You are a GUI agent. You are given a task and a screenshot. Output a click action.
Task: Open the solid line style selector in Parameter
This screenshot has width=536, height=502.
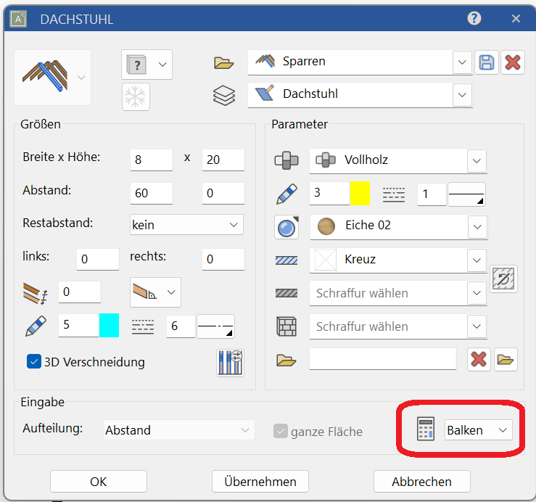tap(466, 194)
